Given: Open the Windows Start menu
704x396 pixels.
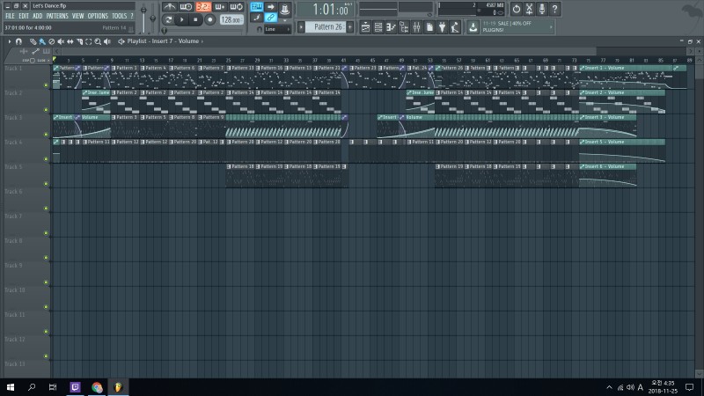Looking at the screenshot, I should (11, 386).
